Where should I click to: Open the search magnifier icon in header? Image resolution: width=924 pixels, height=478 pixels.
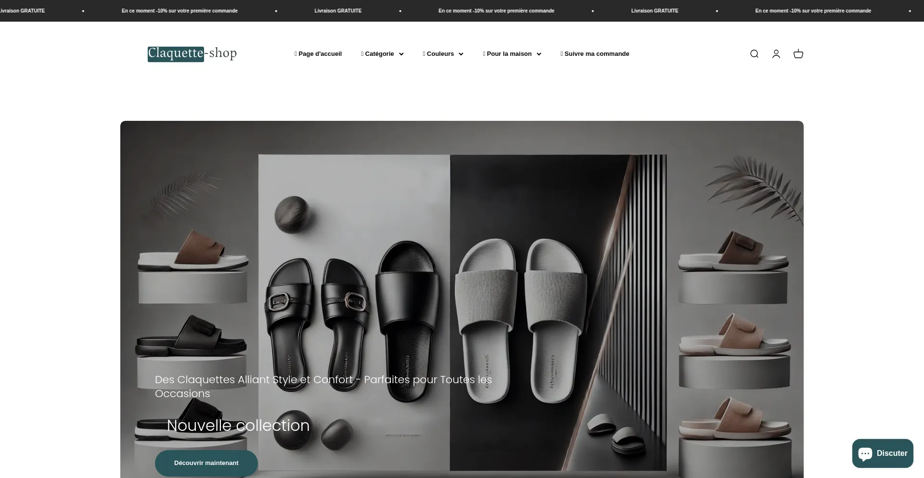click(754, 54)
